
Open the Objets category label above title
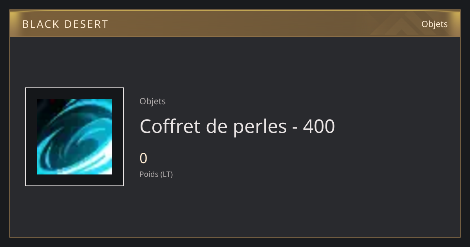[x=152, y=102]
